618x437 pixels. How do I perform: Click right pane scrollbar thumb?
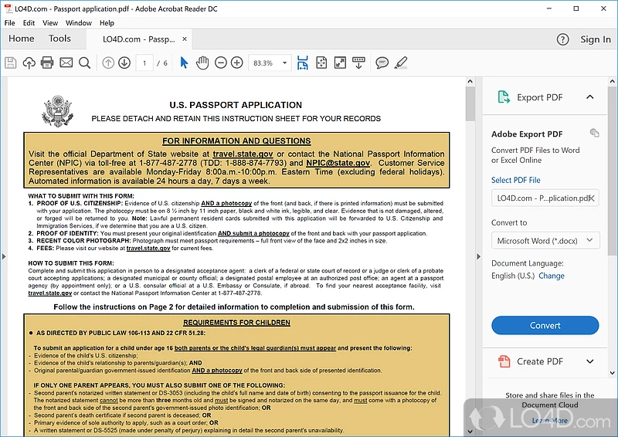(612, 170)
